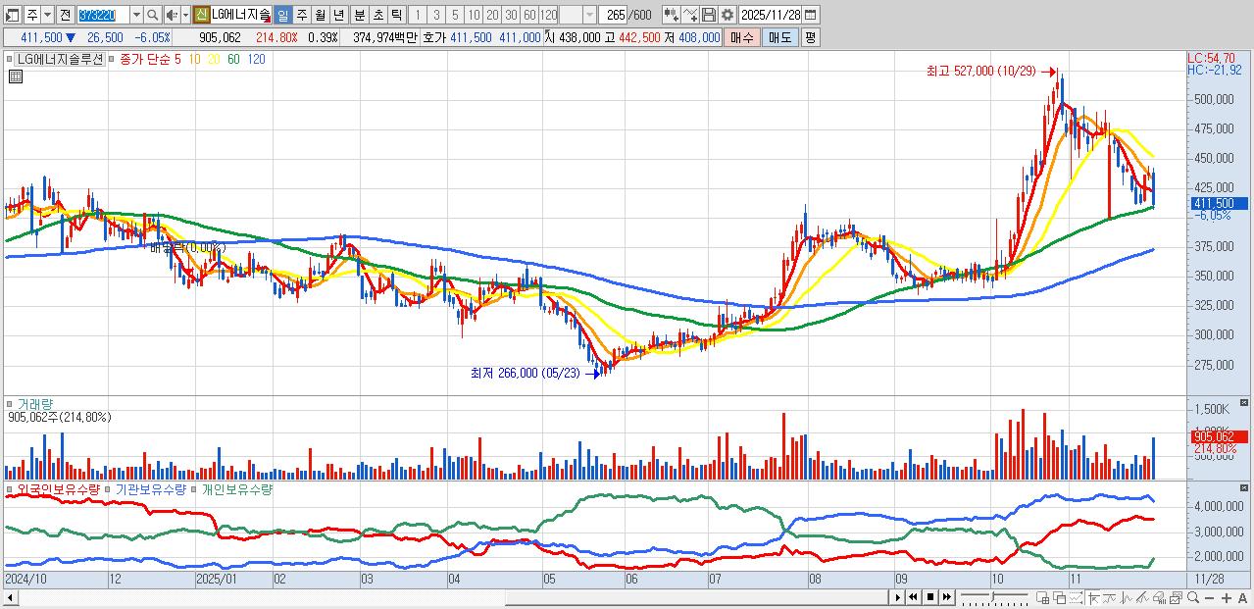1254x609 pixels.
Task: Choose the 60 interval button
Action: (529, 15)
